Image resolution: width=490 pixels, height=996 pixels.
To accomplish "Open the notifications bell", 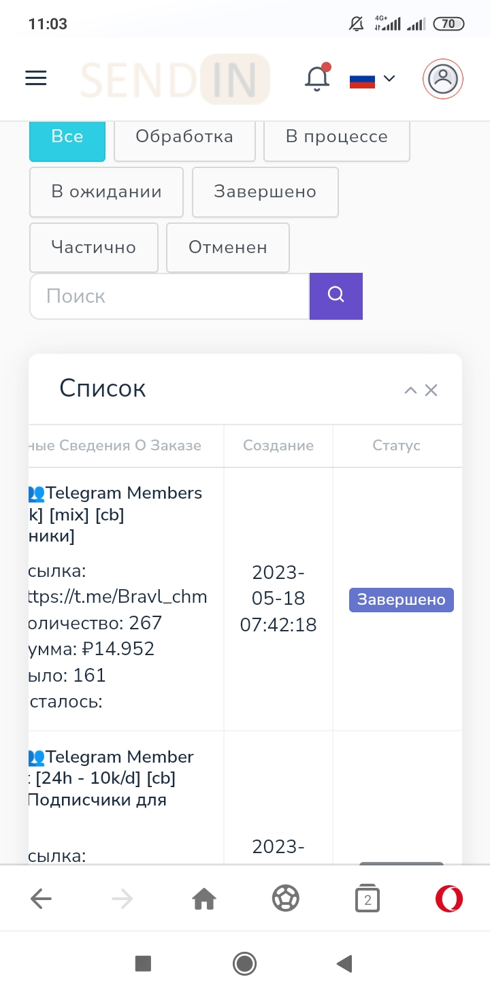I will [x=317, y=78].
